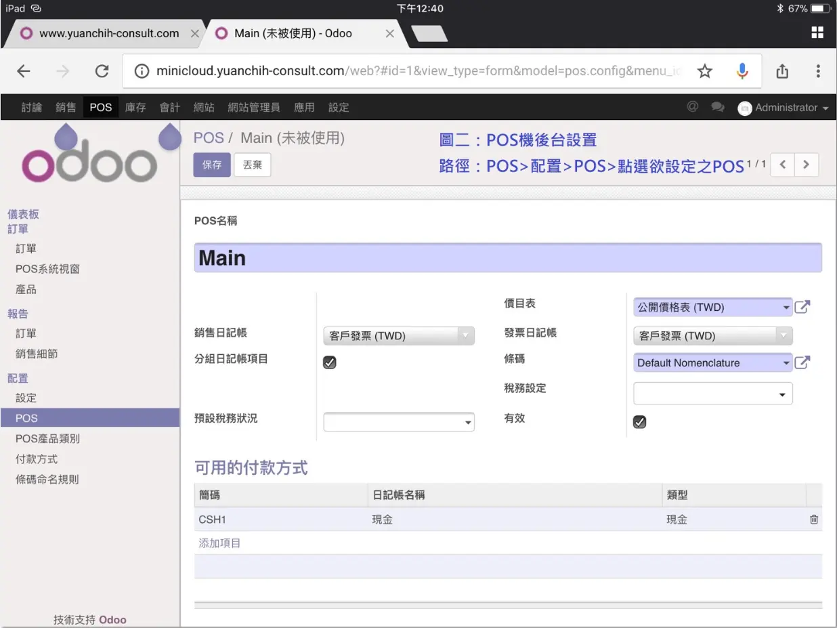This screenshot has width=837, height=628.
Task: Open the 應用 top menu
Action: click(304, 107)
